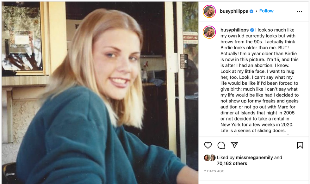This screenshot has width=310, height=184.
Task: Click the verified badge in the caption
Action: [x=252, y=30]
